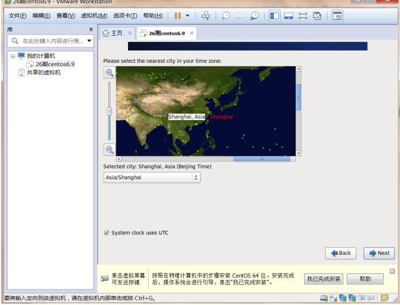Screen dimensions: 400x305
Task: Click the 我已完成安装 button
Action: [323, 278]
